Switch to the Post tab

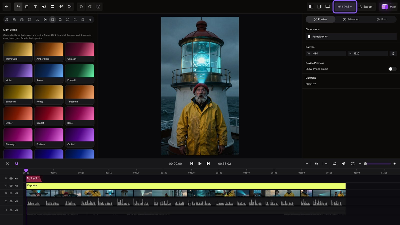pos(382,19)
